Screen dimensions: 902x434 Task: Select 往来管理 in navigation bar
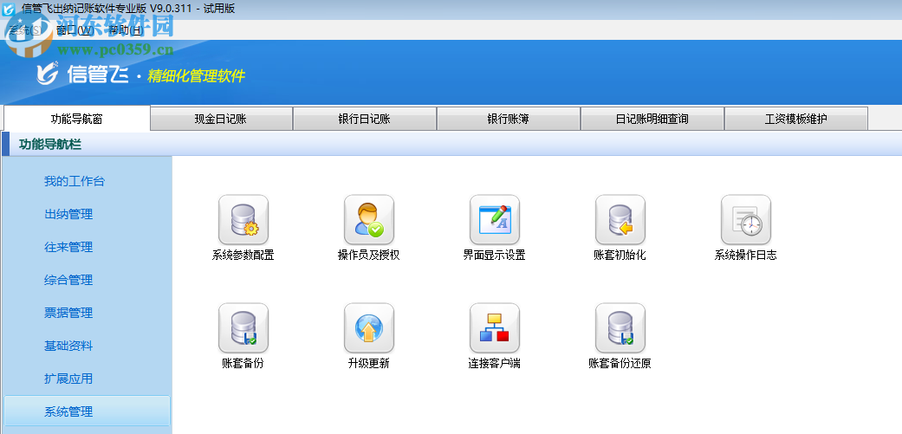tap(68, 247)
